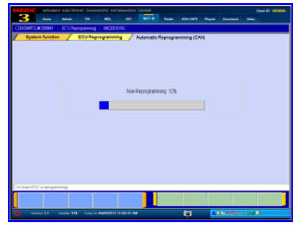Click the yellow handle at left of green button panel

(x=155, y=199)
